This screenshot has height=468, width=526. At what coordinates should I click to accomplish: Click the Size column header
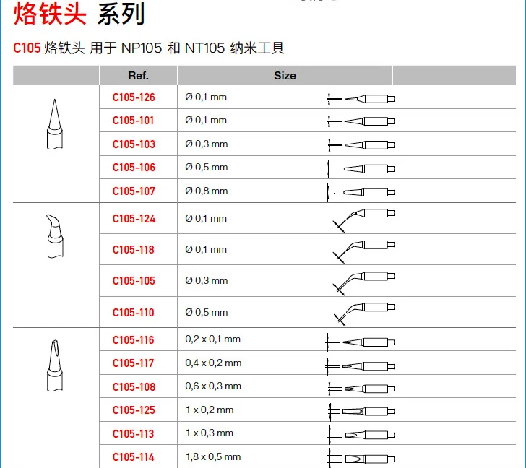285,75
